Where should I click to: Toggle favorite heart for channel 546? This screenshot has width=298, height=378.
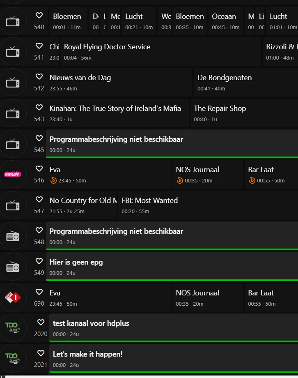(39, 169)
